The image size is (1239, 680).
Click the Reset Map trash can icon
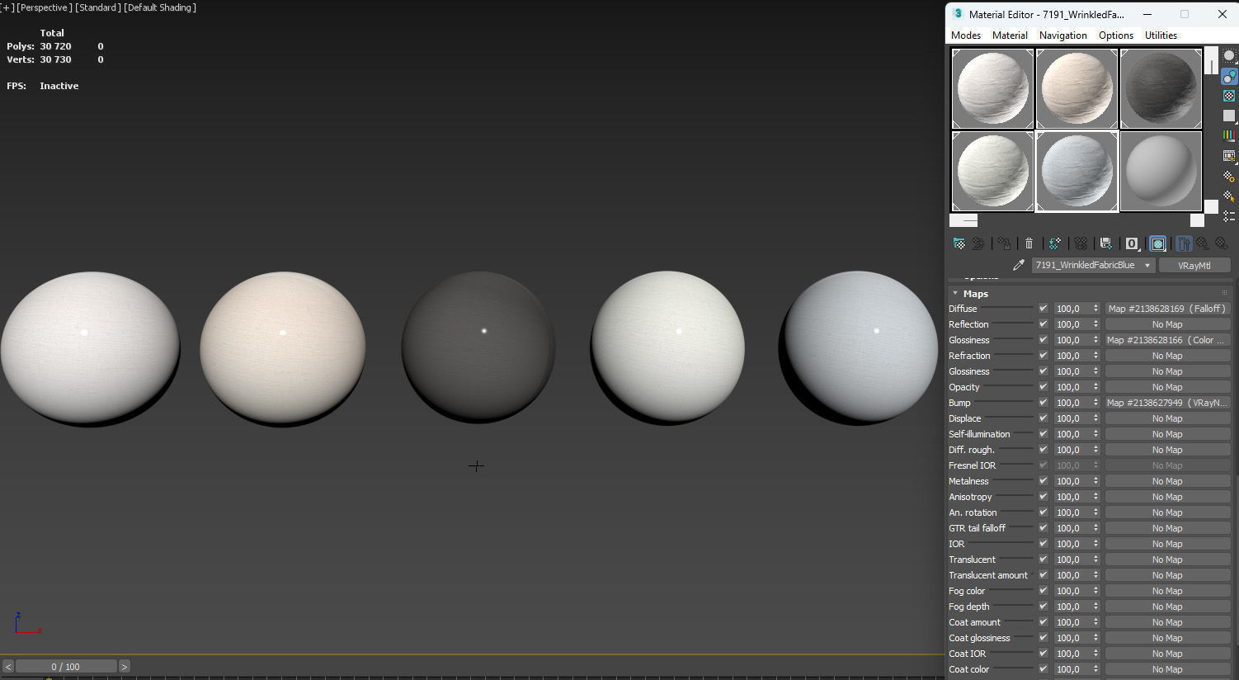1029,243
